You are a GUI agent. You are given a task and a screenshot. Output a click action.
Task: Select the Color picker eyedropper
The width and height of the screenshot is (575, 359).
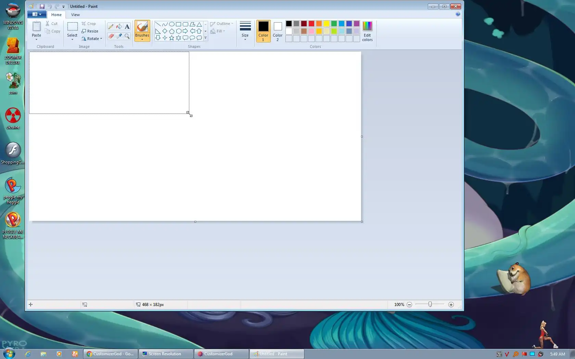coord(119,36)
